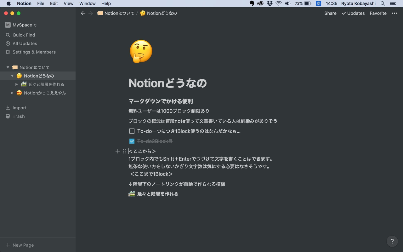
Task: Click the ↓階層下のノートリンク line
Action: (x=177, y=184)
